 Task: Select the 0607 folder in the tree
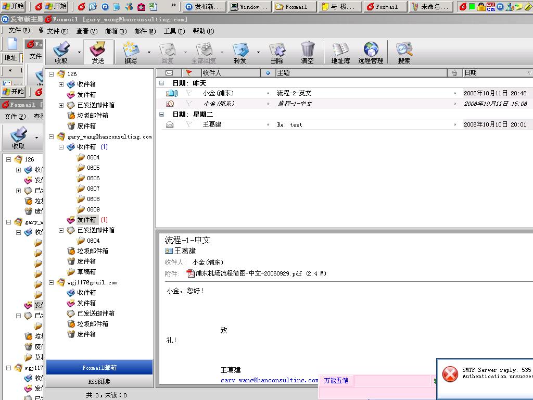point(93,189)
